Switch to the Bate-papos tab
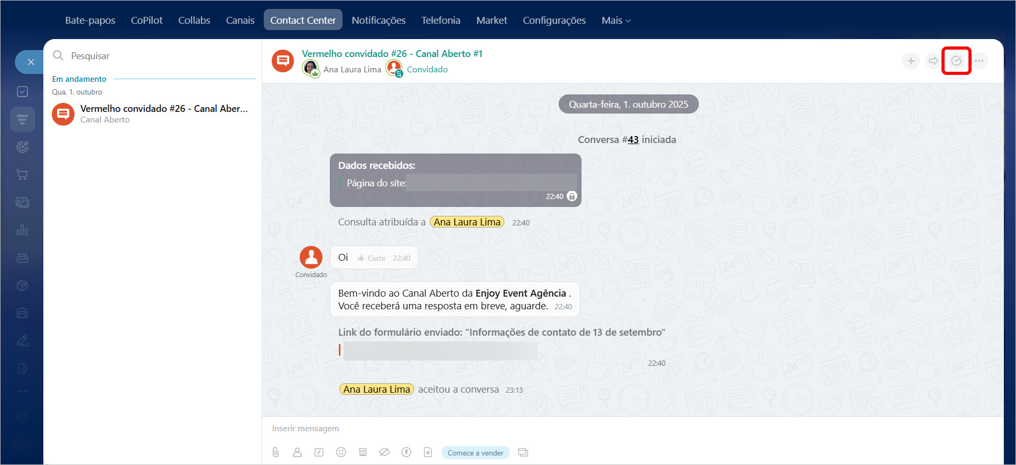The height and width of the screenshot is (465, 1016). (90, 21)
